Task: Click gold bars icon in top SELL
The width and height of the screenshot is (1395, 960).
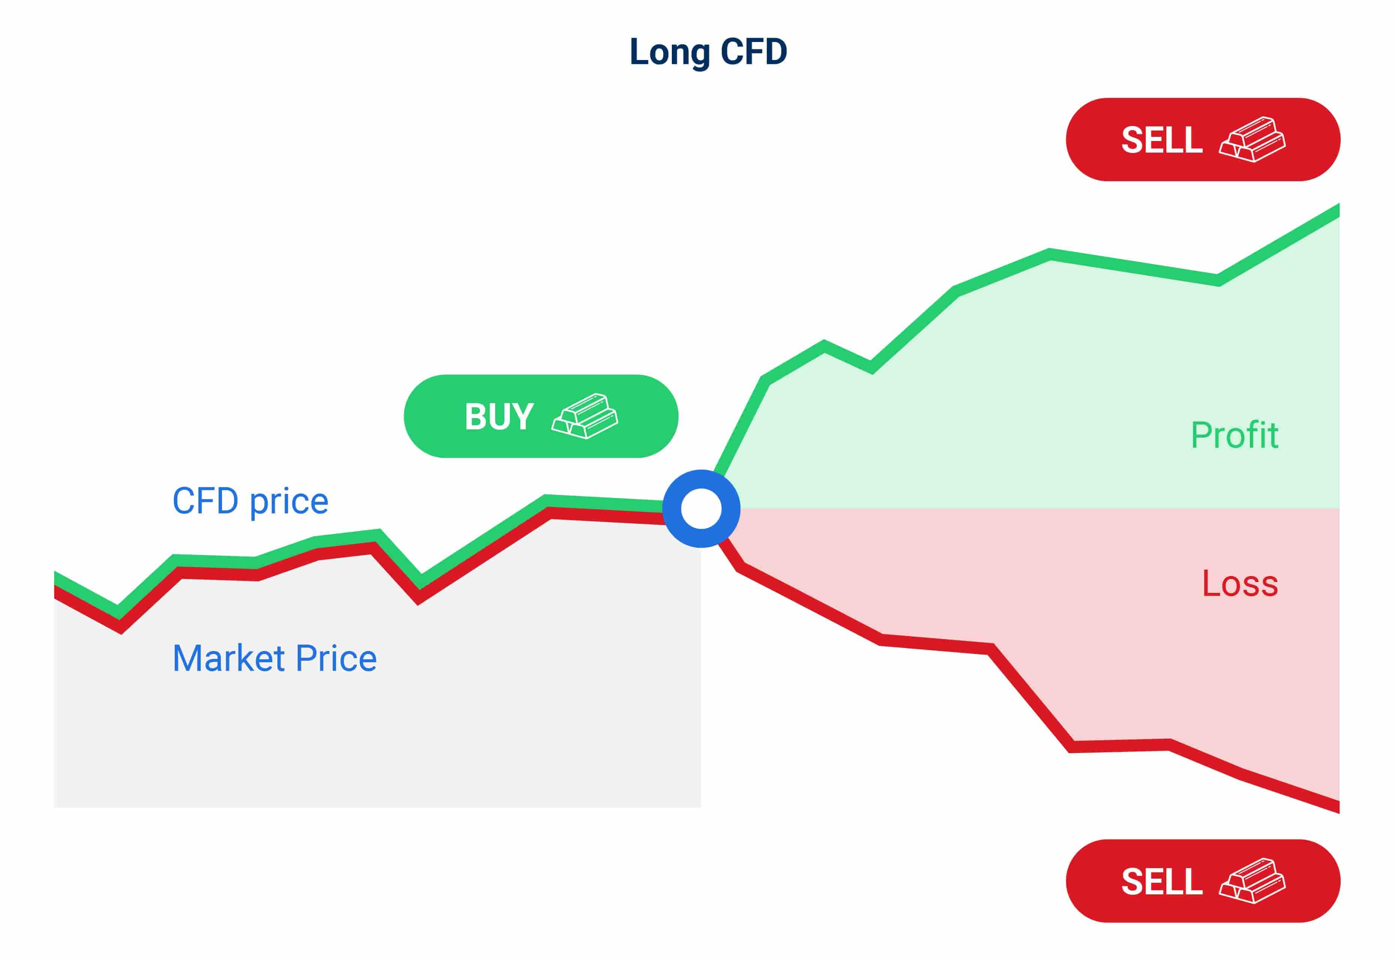Action: tap(1252, 139)
